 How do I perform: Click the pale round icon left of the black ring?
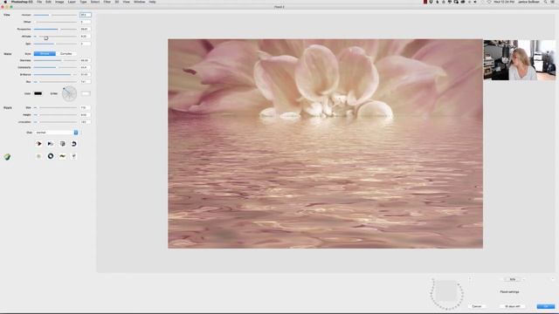(x=38, y=156)
